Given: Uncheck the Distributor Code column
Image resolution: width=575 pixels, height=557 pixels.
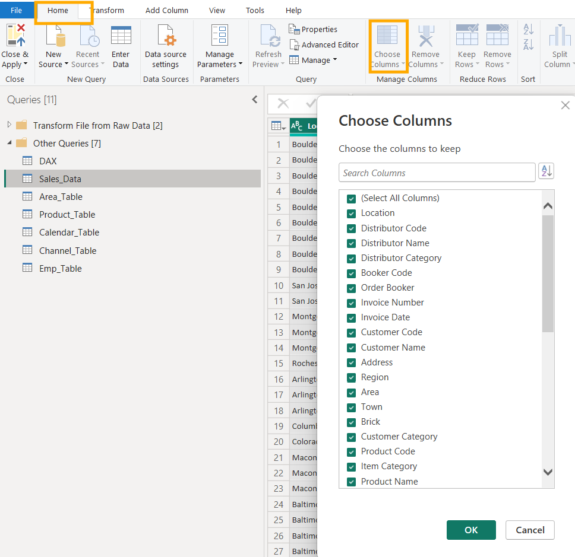Looking at the screenshot, I should click(x=351, y=229).
